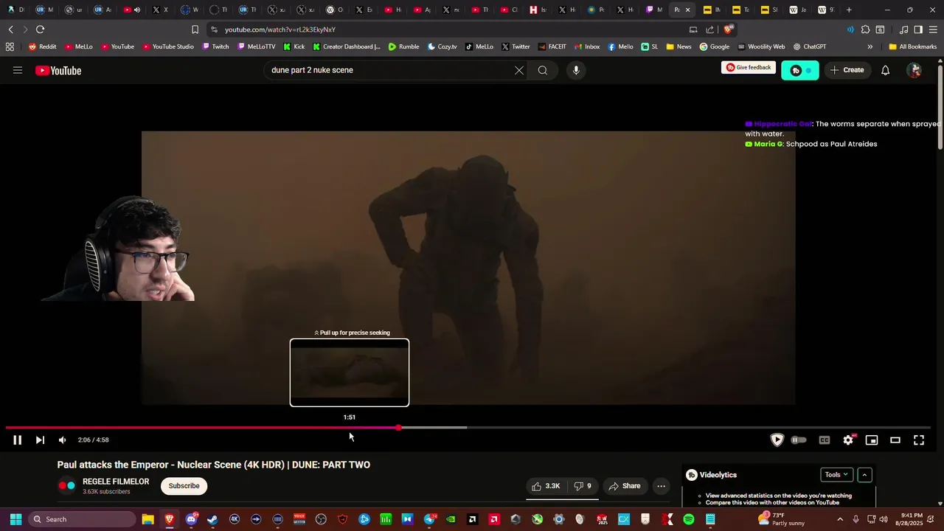This screenshot has height=531, width=944.
Task: Click the shield play icon in player controls
Action: [x=777, y=440]
